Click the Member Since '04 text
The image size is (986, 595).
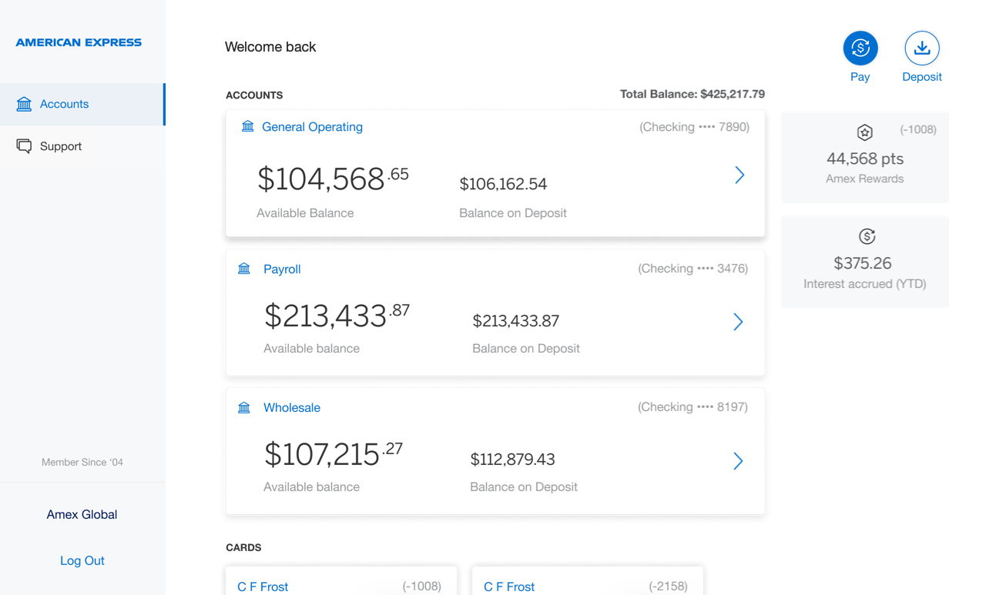(82, 463)
